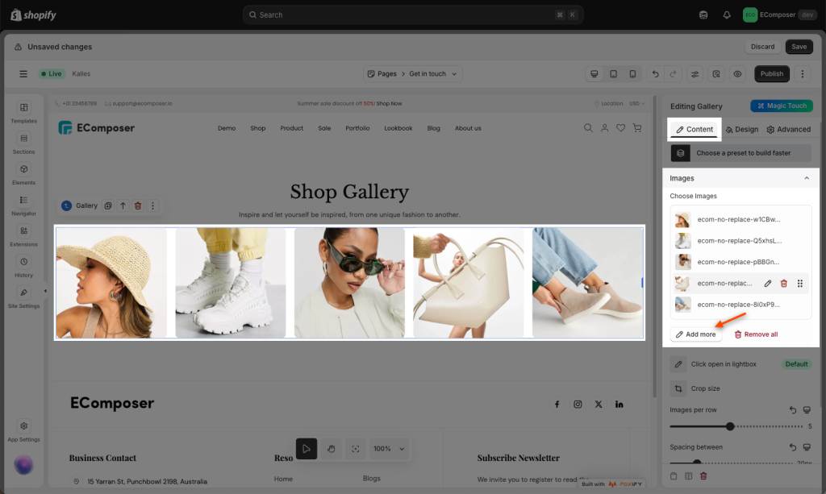Screen dimensions: 826x494
Task: Click the undo arrow in top toolbar
Action: point(655,74)
